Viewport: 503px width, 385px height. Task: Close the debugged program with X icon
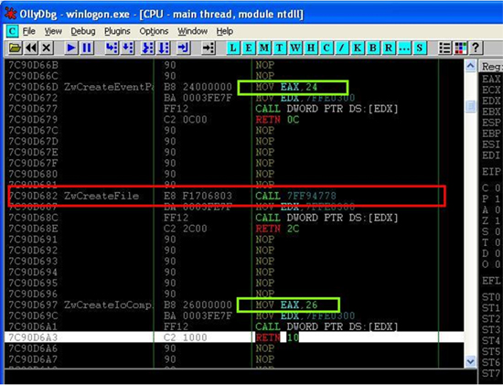point(47,48)
